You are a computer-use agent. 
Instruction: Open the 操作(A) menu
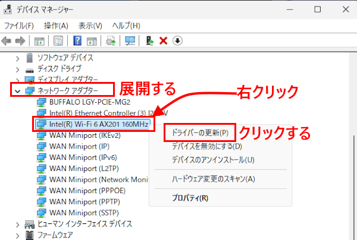57,26
